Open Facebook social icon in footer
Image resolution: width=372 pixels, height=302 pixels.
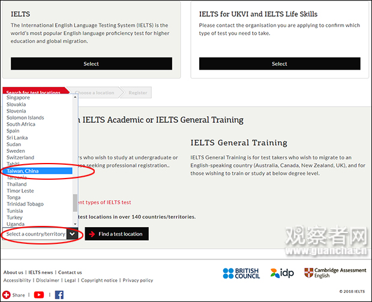click(x=59, y=295)
